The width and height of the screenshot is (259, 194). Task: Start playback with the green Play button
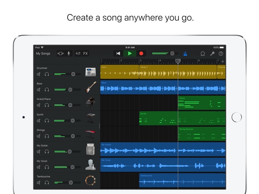(x=130, y=54)
